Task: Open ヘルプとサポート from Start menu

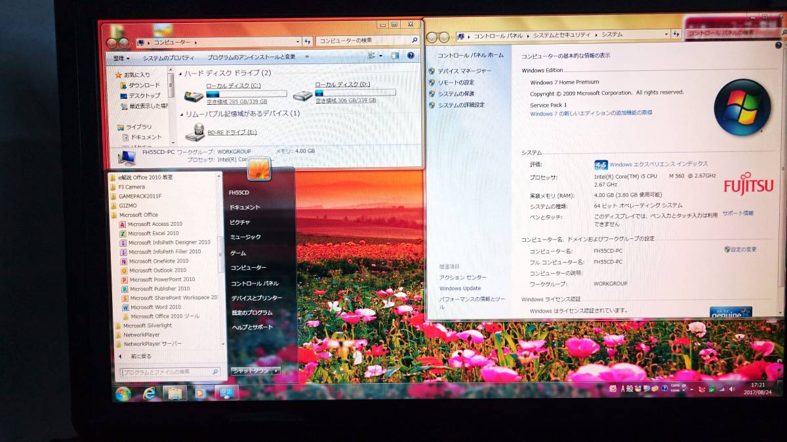Action: click(x=252, y=327)
